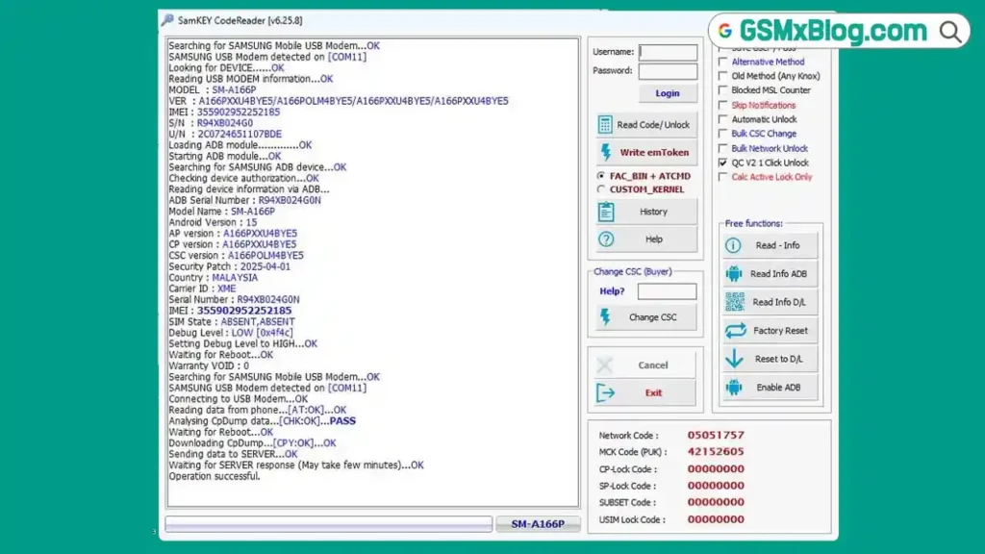
Task: Click 'SIM State : ABSENT,ABSENT' log line
Action: (x=231, y=321)
